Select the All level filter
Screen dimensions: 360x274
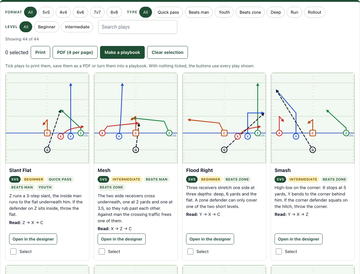26,27
